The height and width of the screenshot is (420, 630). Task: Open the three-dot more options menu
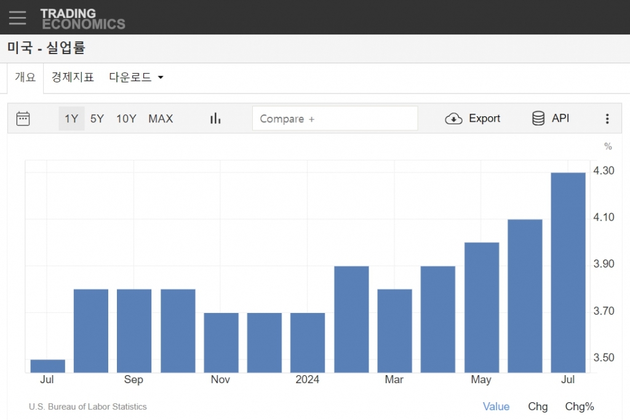click(x=607, y=119)
